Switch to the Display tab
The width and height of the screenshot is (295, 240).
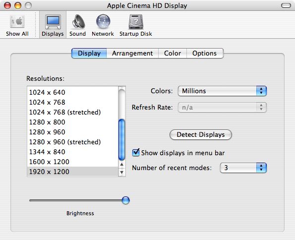coord(89,53)
